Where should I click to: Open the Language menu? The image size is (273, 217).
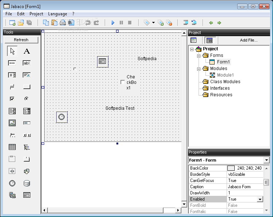tap(57, 14)
